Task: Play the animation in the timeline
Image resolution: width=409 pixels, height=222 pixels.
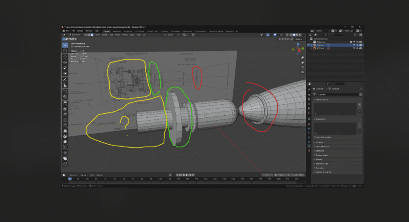Action: (x=187, y=175)
